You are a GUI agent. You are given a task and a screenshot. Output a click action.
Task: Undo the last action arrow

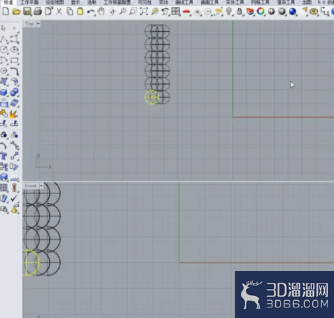coord(91,12)
